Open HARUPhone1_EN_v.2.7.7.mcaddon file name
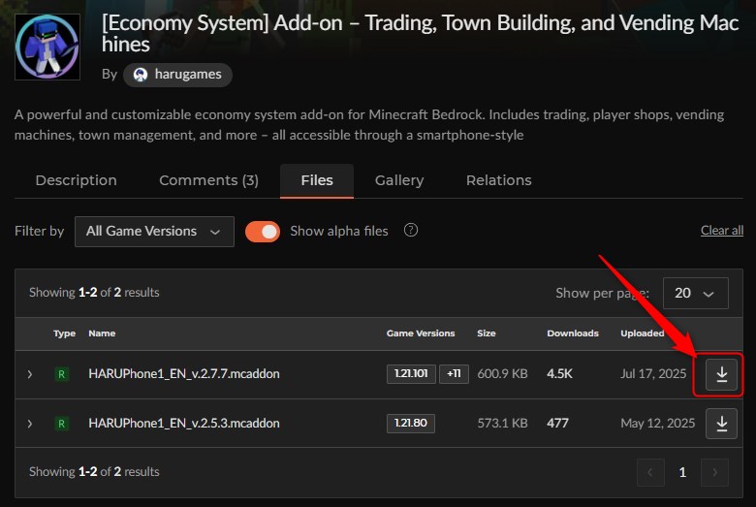Viewport: 756px width, 507px height. 184,374
